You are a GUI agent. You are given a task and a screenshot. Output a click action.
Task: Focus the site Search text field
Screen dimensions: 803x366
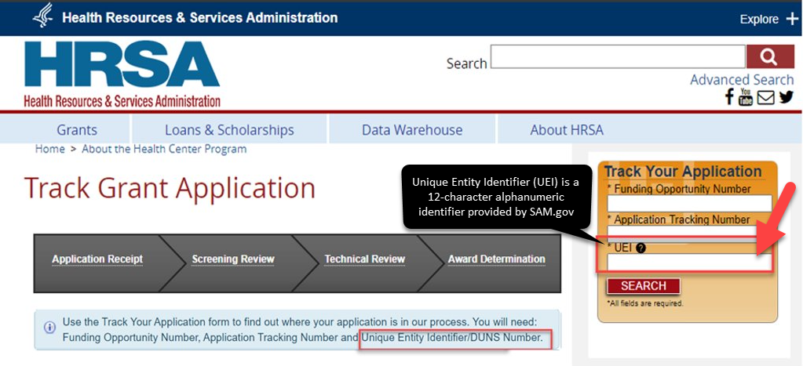pos(618,56)
